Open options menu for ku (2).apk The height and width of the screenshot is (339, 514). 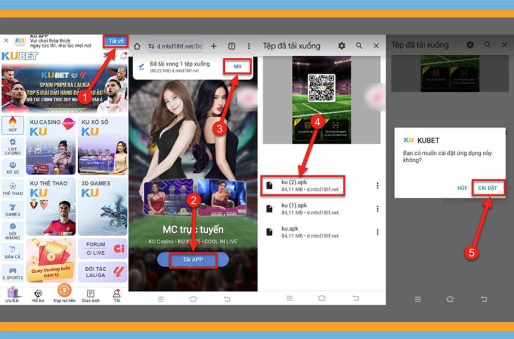pos(378,185)
